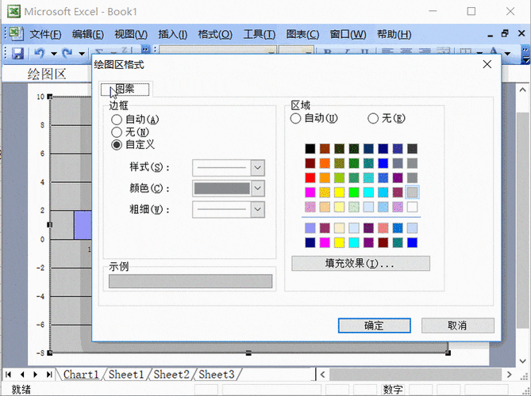This screenshot has width=531, height=396.
Task: Select the 自动(A) border radio button
Action: (x=117, y=120)
